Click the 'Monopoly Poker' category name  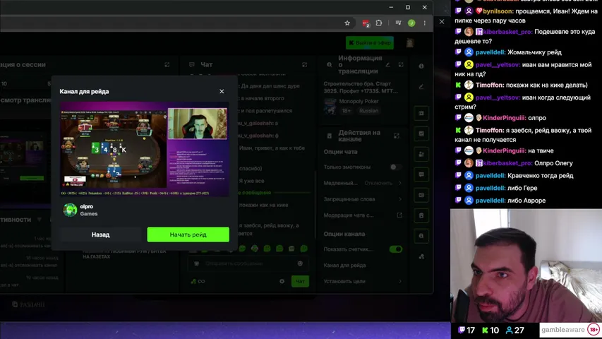tap(359, 101)
